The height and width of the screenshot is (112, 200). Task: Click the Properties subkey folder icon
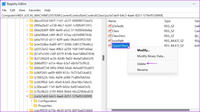pos(35,105)
